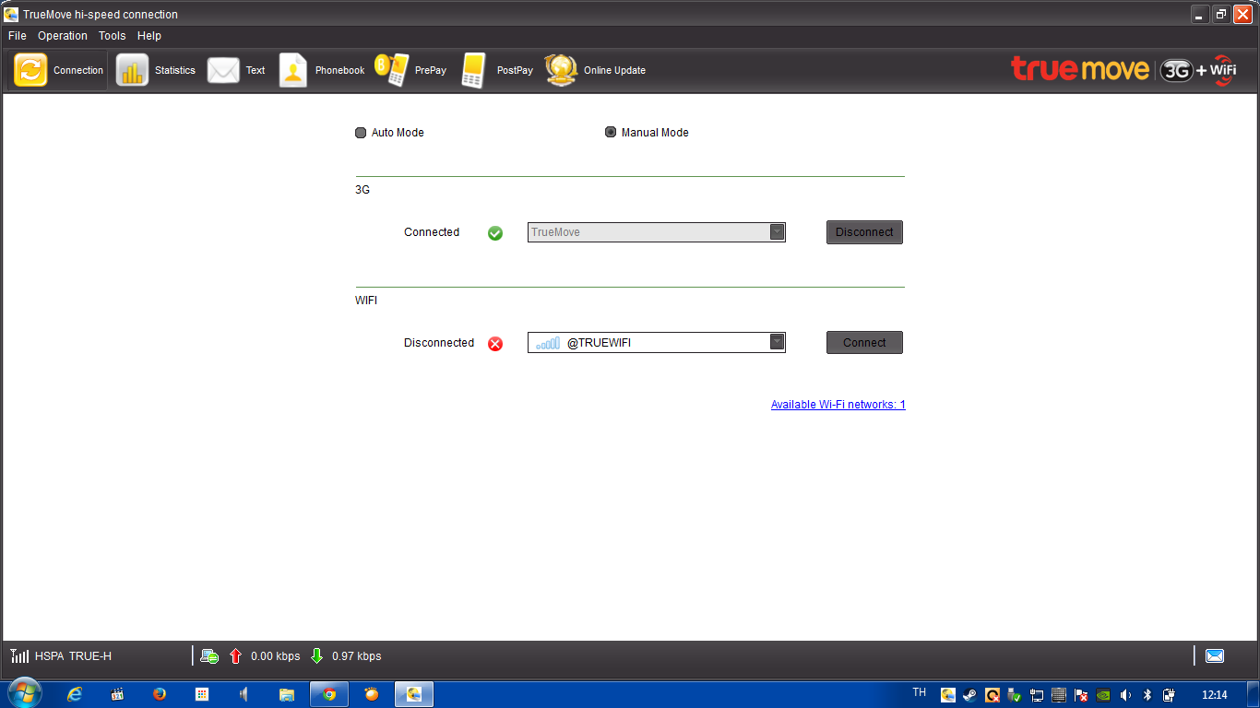
Task: Switch to Google Chrome in the taskbar
Action: point(329,694)
